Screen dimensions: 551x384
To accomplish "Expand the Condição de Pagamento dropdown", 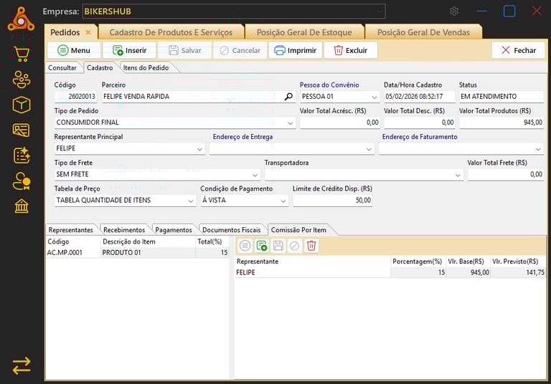I will [283, 201].
